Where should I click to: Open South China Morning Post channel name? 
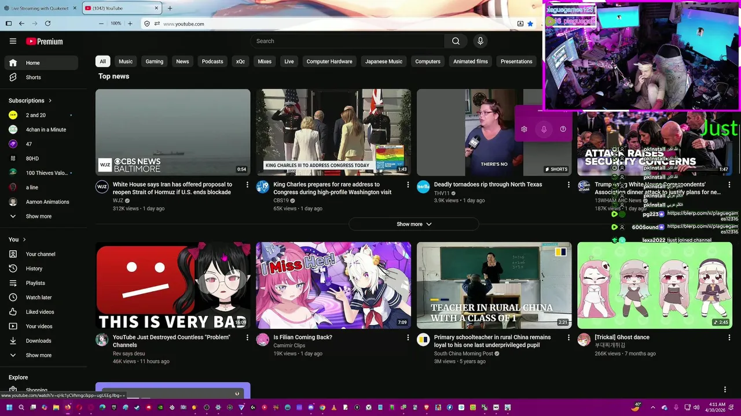(x=464, y=354)
